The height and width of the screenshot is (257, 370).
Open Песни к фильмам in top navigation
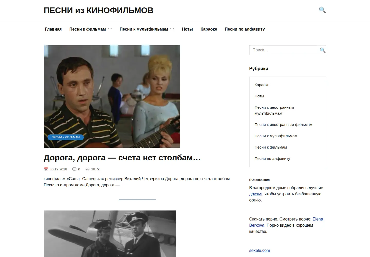(x=88, y=29)
